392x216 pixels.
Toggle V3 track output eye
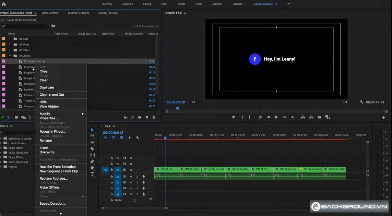[x=131, y=158]
